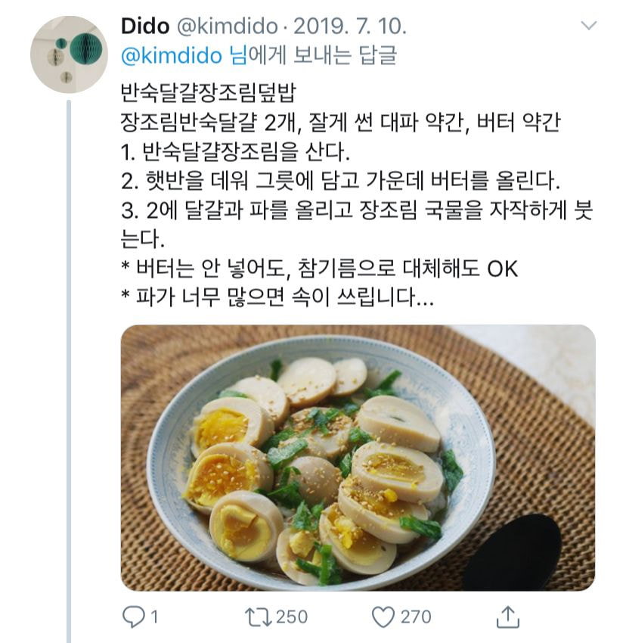626x643 pixels.
Task: Open the reply speech bubble icon
Action: pos(134,617)
